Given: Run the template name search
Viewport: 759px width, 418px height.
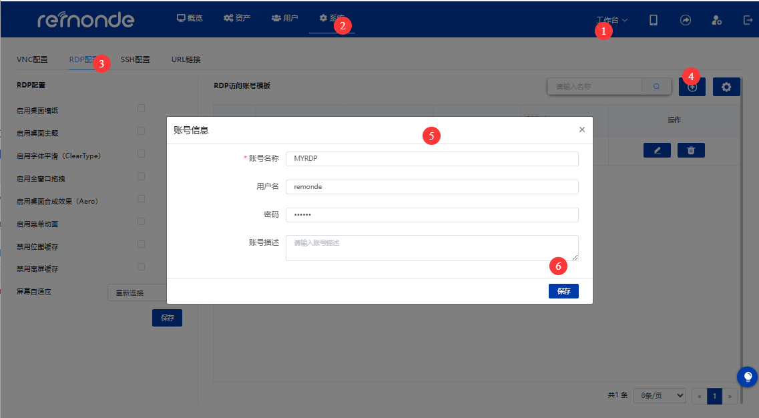Looking at the screenshot, I should coord(656,86).
